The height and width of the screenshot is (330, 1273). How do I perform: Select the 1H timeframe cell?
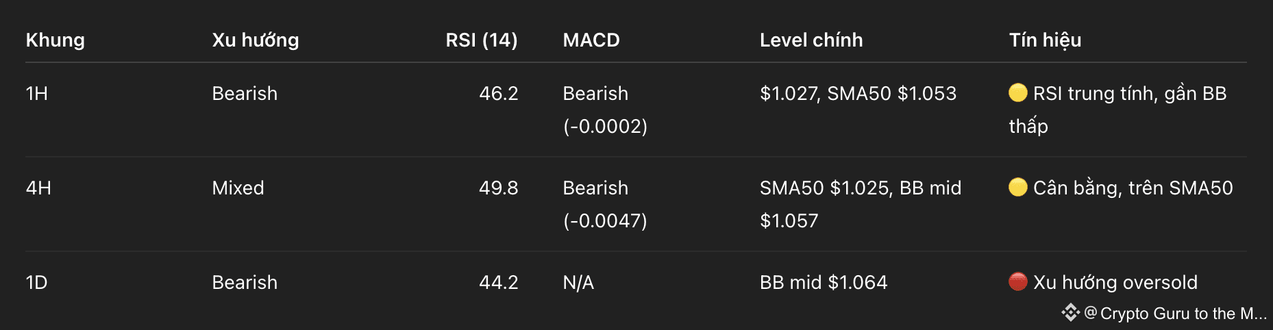(37, 93)
